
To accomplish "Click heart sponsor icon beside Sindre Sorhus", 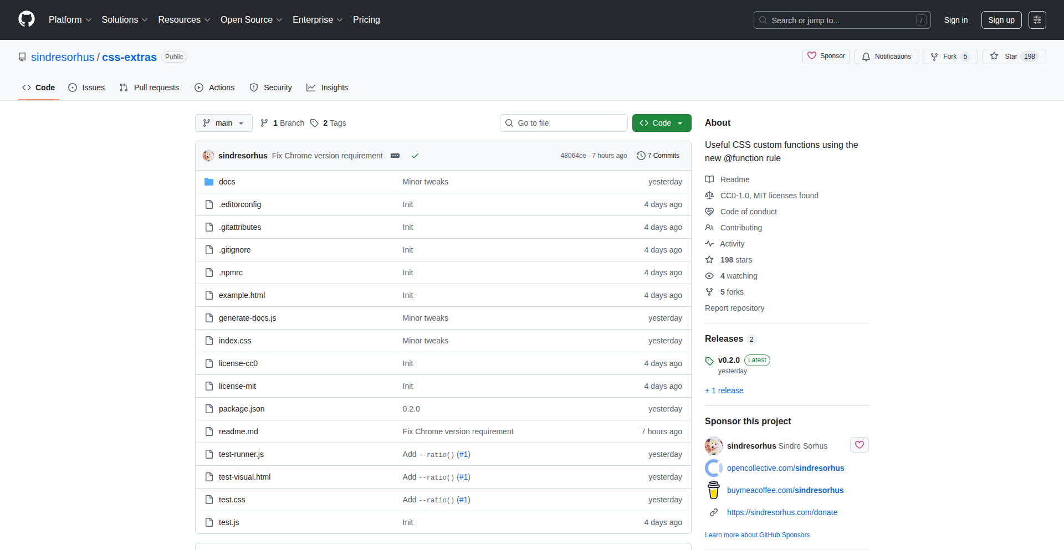I will [859, 445].
